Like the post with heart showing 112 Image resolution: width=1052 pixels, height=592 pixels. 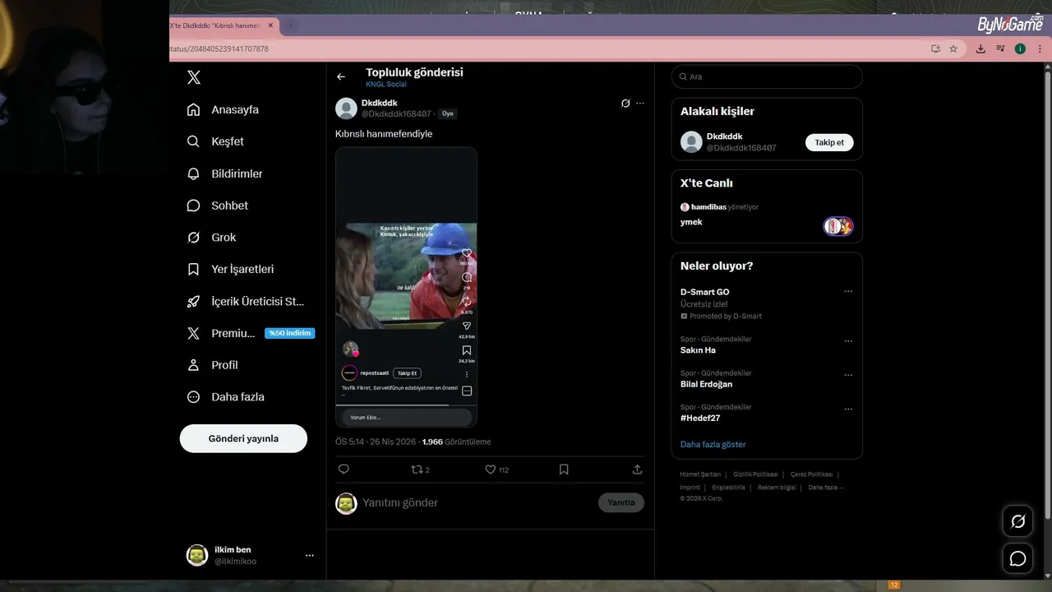[x=496, y=469]
